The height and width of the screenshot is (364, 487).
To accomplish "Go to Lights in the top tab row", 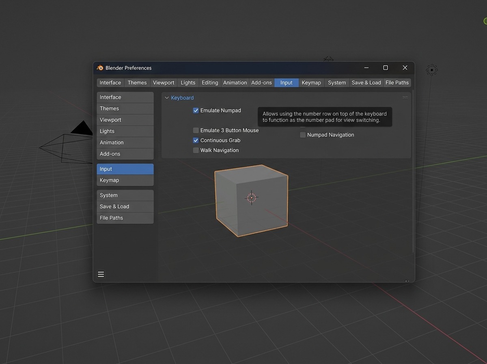I will tap(188, 82).
